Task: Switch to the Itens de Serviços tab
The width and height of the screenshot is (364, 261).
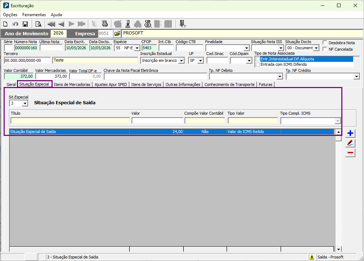Action: pos(146,84)
